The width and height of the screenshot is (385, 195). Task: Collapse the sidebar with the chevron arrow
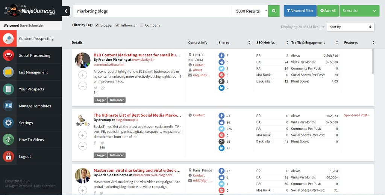[66, 11]
